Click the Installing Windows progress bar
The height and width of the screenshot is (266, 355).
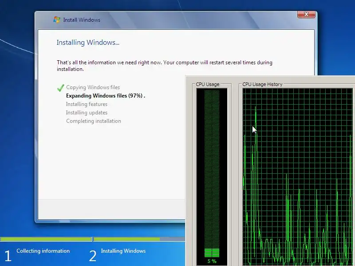(139, 239)
